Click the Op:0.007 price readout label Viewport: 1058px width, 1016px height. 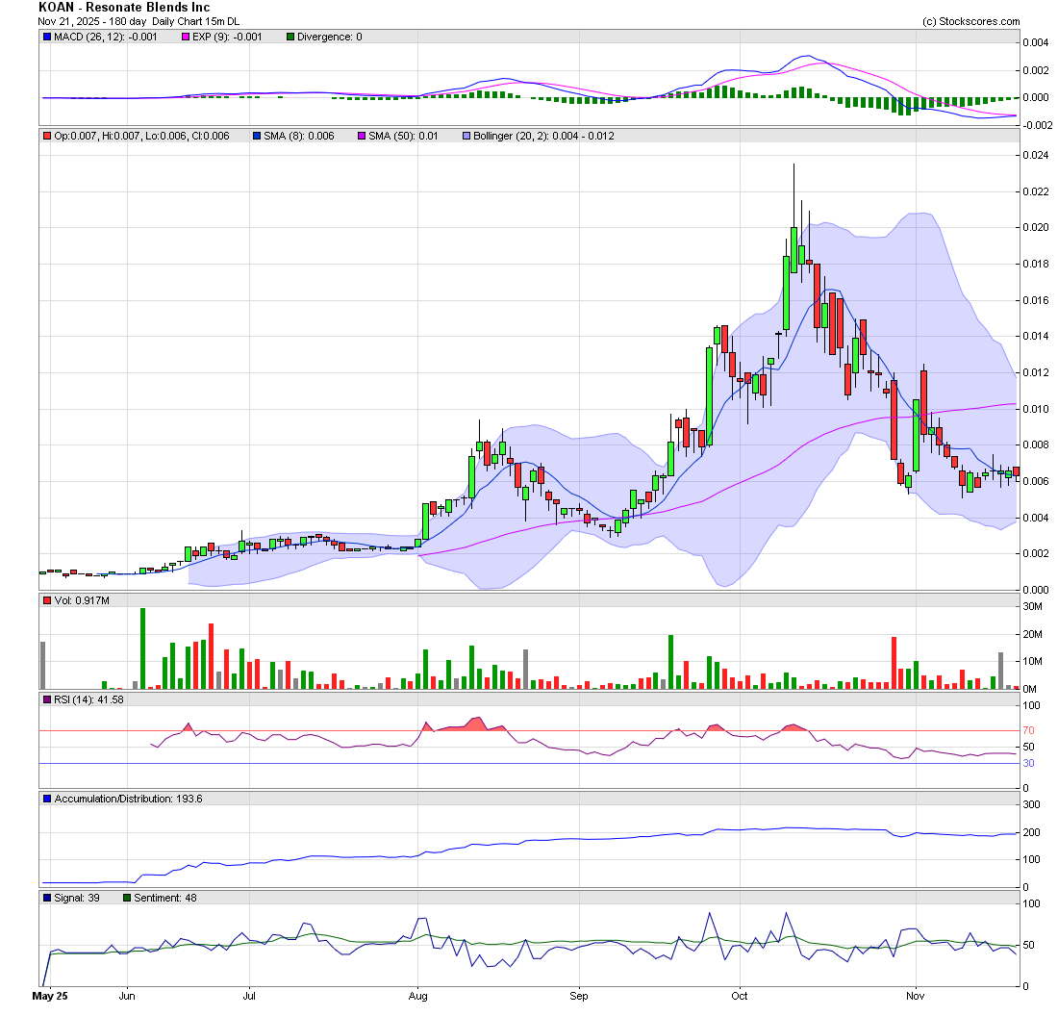[141, 137]
